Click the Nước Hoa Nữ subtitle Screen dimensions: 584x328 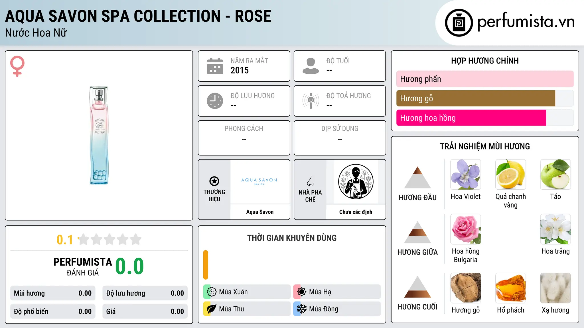click(36, 33)
